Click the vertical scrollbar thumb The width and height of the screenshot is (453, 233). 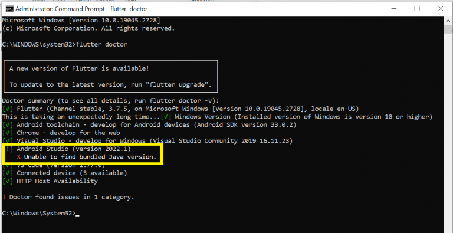pyautogui.click(x=448, y=29)
